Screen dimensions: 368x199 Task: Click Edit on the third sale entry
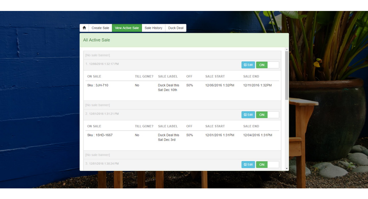point(248,165)
